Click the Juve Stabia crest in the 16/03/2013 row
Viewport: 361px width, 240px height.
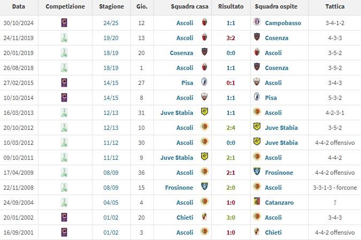204,113
